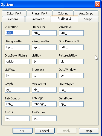Select the Prefixes 2 tab
Viewport: 102px width, 136px height.
click(x=65, y=19)
